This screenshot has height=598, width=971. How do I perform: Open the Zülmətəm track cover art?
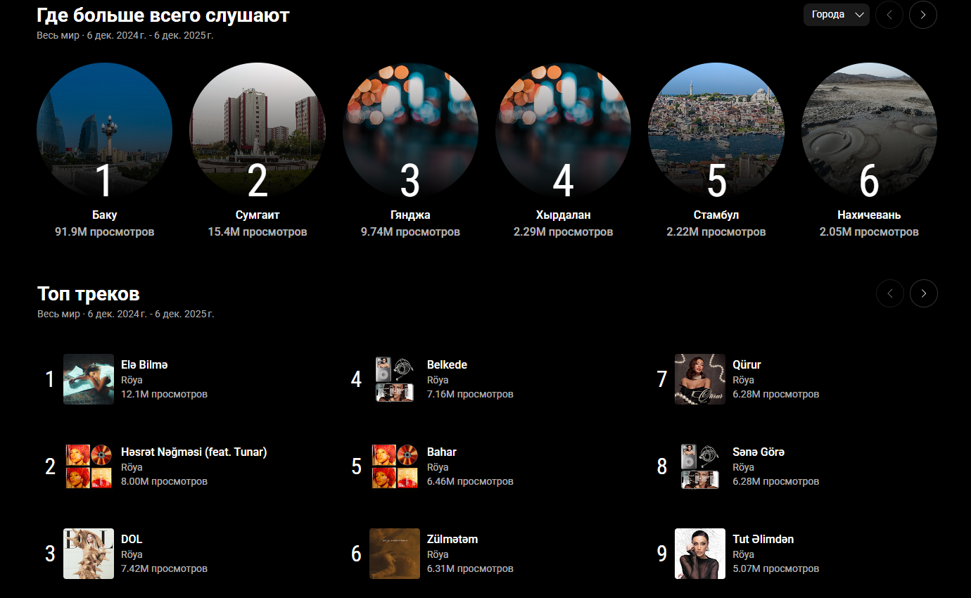coord(395,554)
